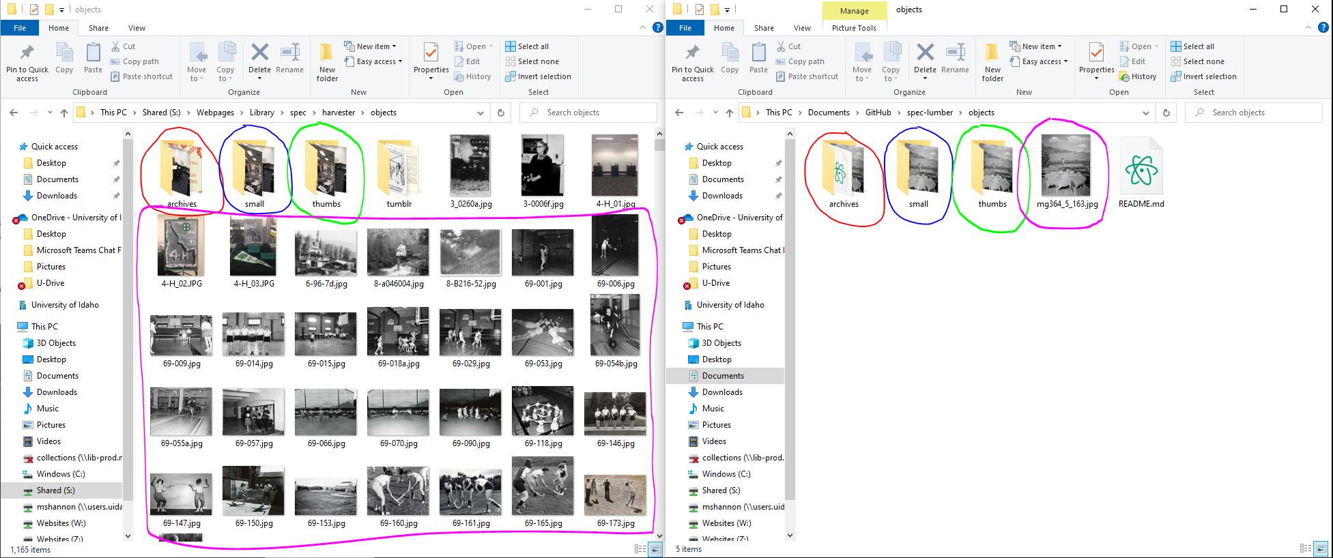Open History in the right window ribbon
This screenshot has height=558, width=1333.
point(1138,76)
